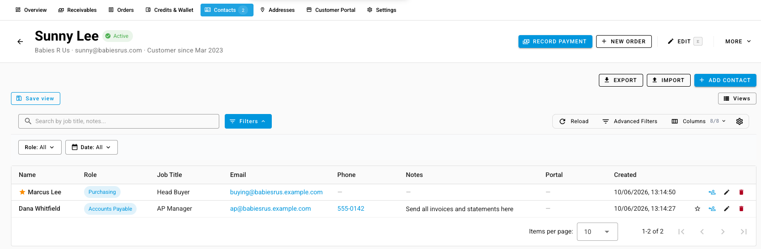Sort by the Role column header
The image size is (761, 249).
tap(90, 175)
